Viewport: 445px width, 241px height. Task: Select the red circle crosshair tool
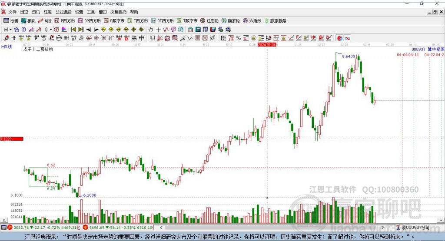89,38
